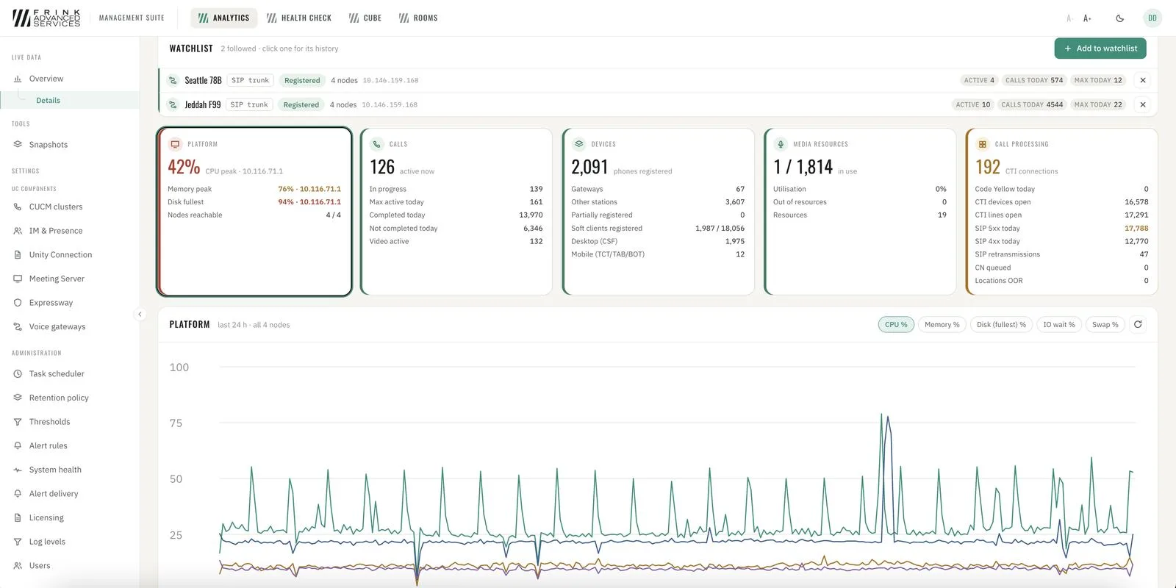Open the Rooms tab
The height and width of the screenshot is (588, 1176).
click(418, 18)
